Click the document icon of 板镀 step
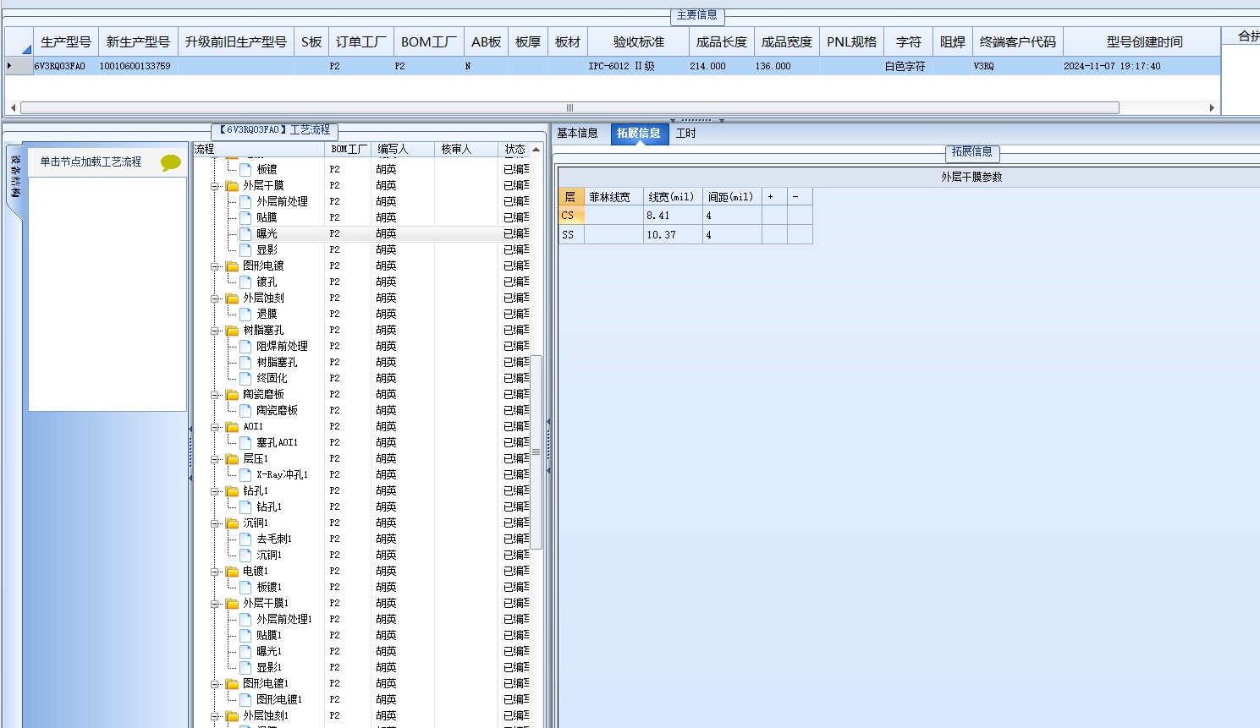Image resolution: width=1260 pixels, height=728 pixels. click(245, 169)
